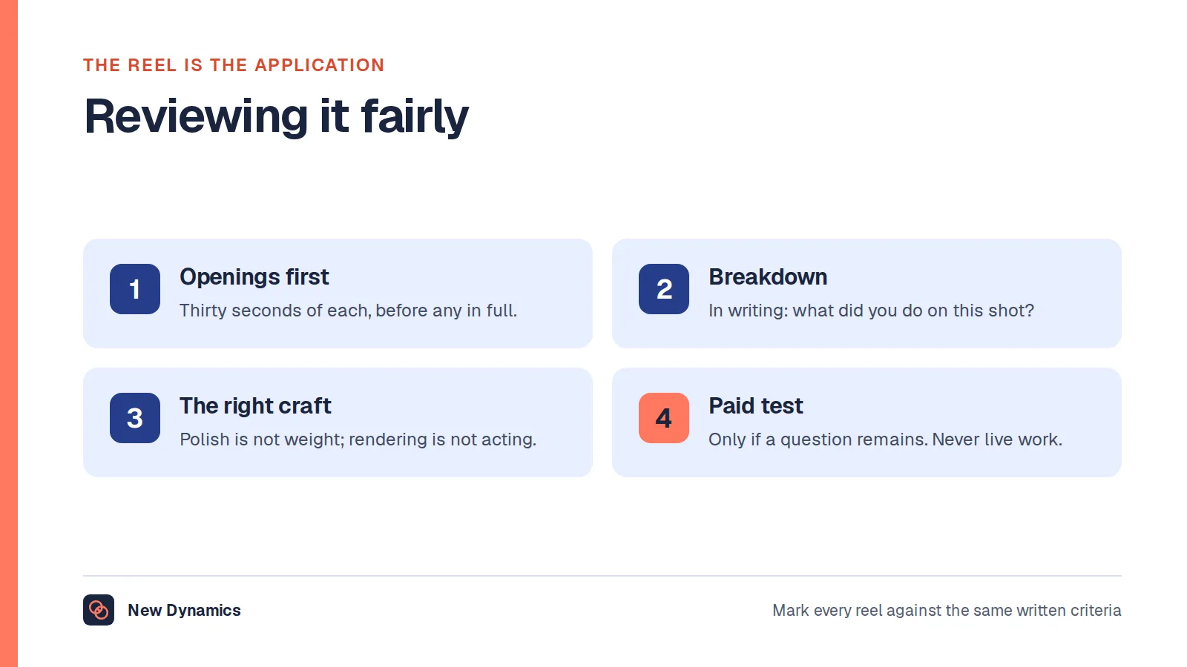This screenshot has width=1187, height=667.
Task: Click the footer note about written criteria
Action: 947,610
